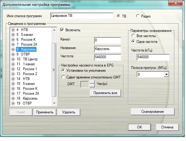The width and height of the screenshot is (186, 141).
Task: Select the 13 Россия 2 row
Action: point(27,74)
